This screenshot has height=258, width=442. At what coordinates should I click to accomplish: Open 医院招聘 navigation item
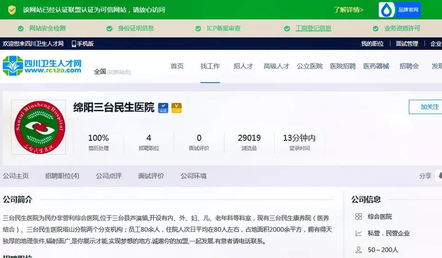(343, 66)
